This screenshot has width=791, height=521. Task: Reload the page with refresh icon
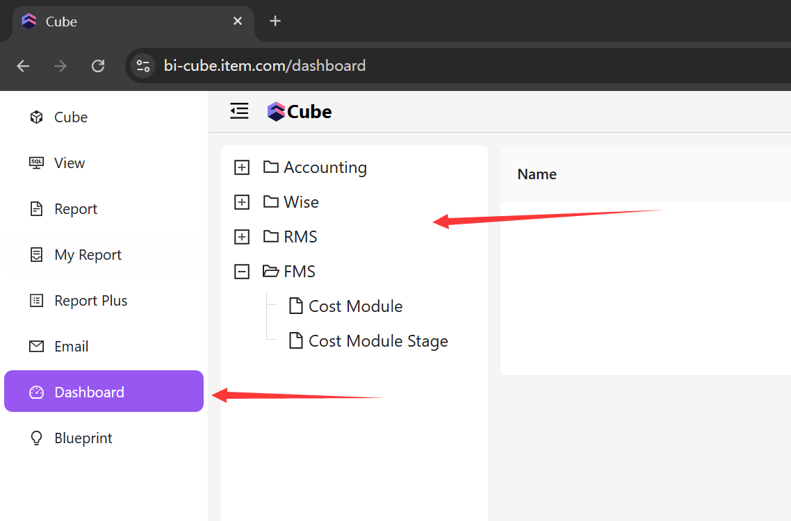tap(98, 66)
